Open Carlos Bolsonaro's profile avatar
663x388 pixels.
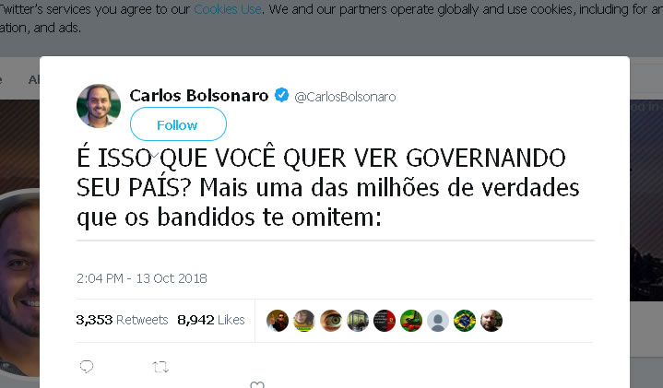[x=99, y=106]
